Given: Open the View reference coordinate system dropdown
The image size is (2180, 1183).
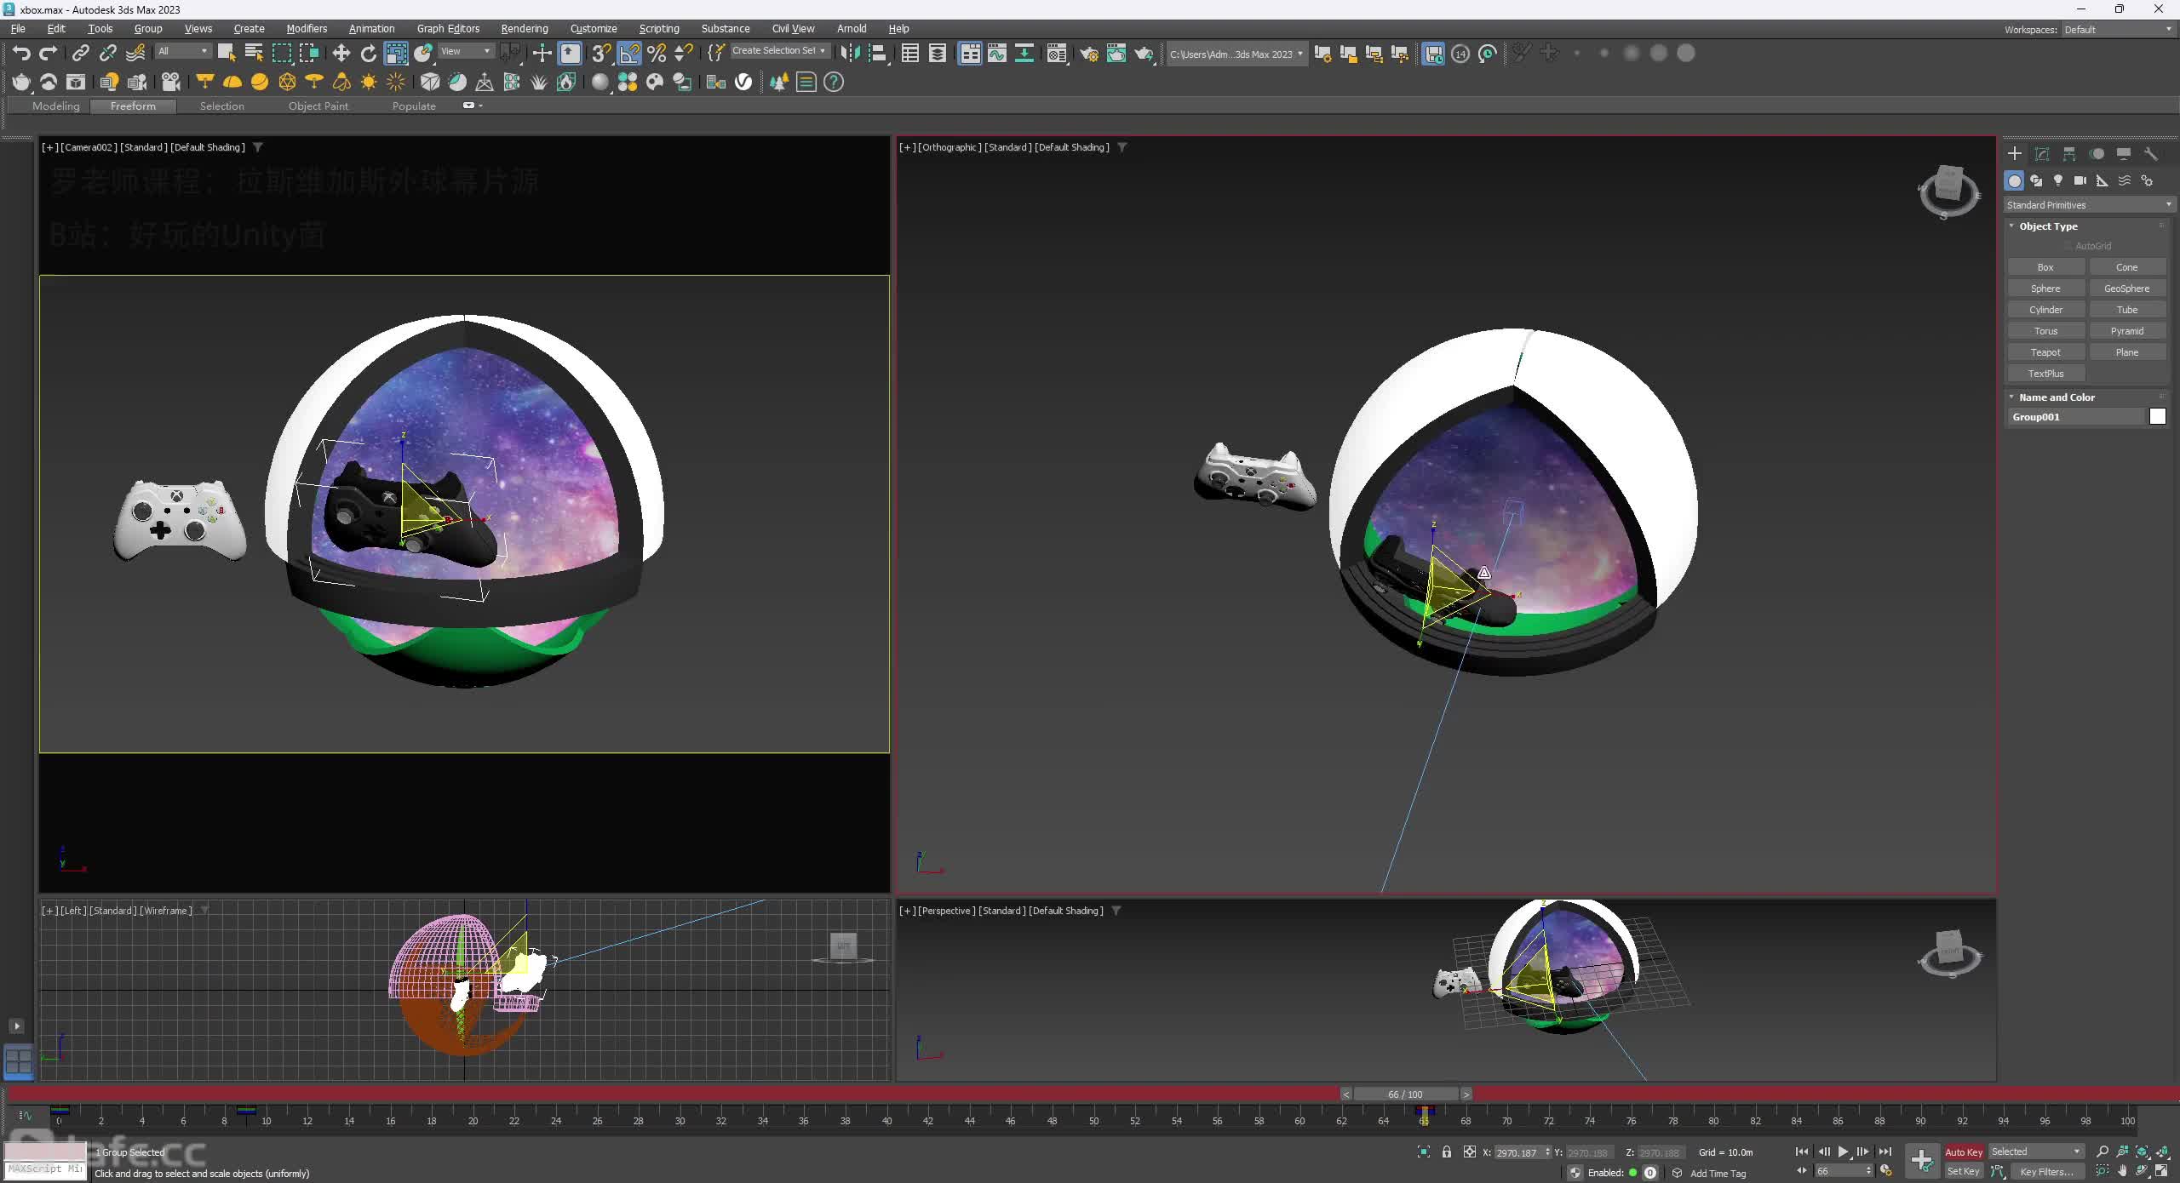Looking at the screenshot, I should [466, 51].
